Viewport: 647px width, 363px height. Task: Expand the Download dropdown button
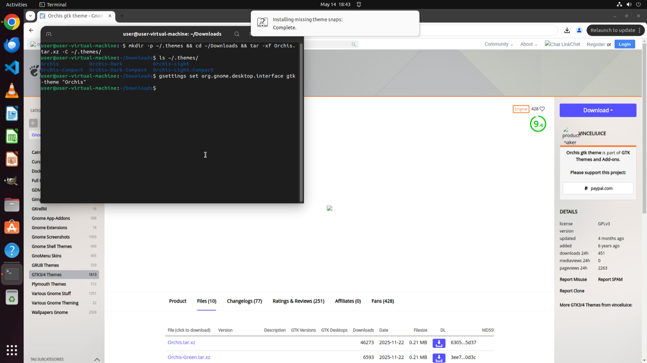[598, 110]
